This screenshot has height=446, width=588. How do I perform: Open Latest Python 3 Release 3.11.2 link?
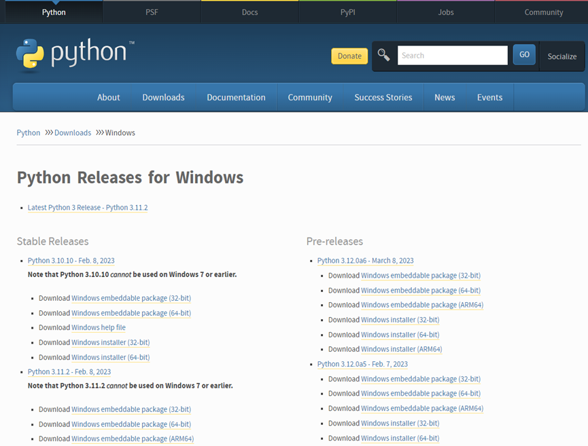[88, 208]
